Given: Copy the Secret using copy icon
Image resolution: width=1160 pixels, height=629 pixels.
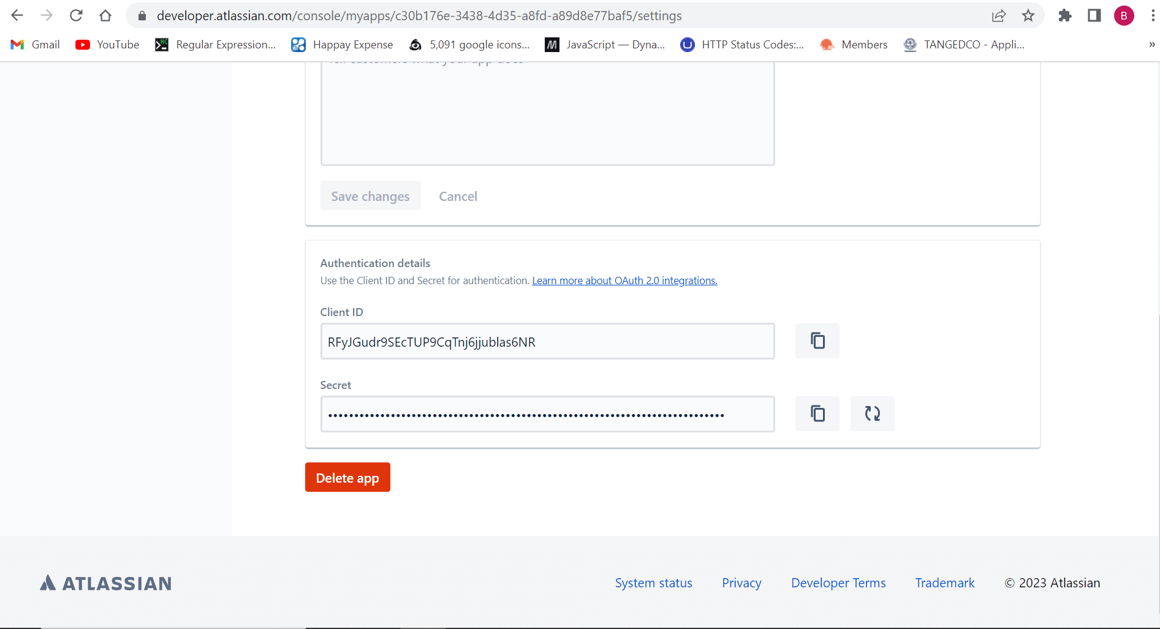Looking at the screenshot, I should pyautogui.click(x=817, y=413).
